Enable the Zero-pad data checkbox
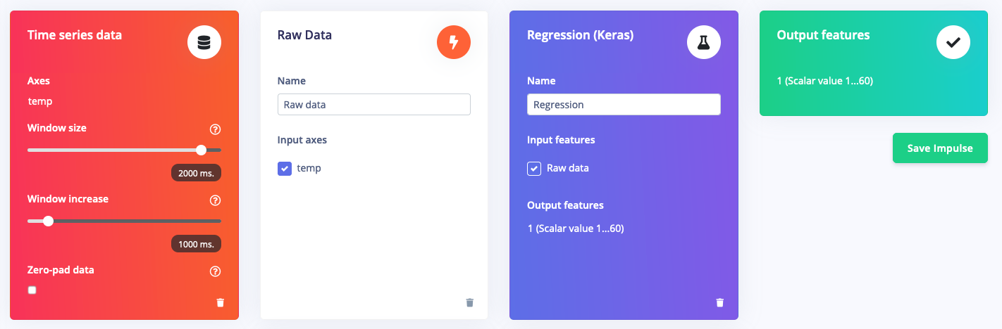1002x329 pixels. [x=32, y=290]
